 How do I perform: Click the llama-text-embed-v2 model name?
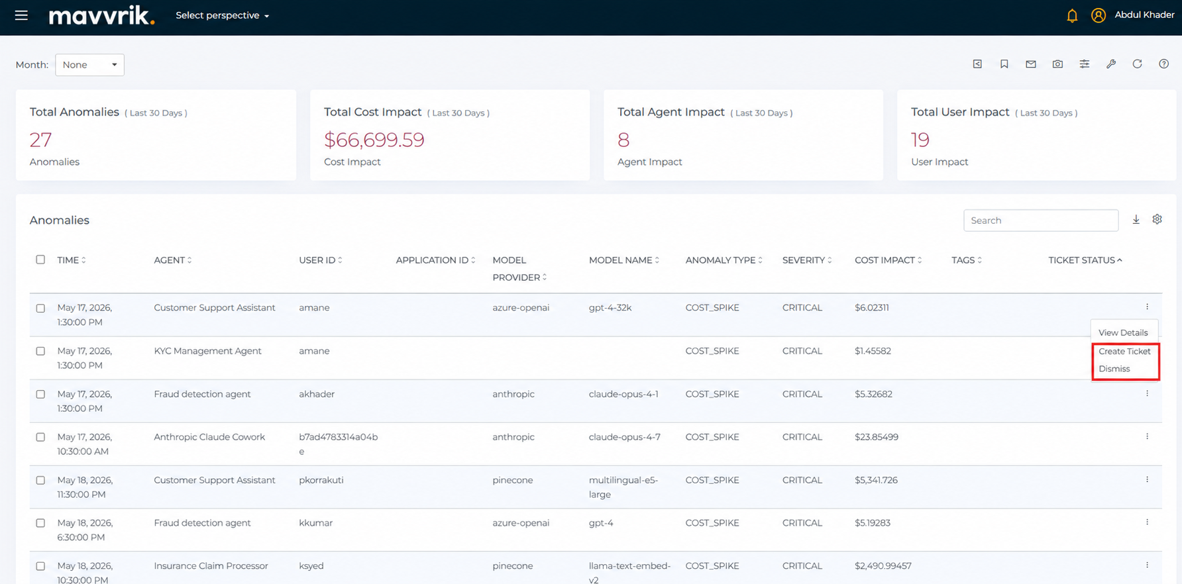click(629, 572)
